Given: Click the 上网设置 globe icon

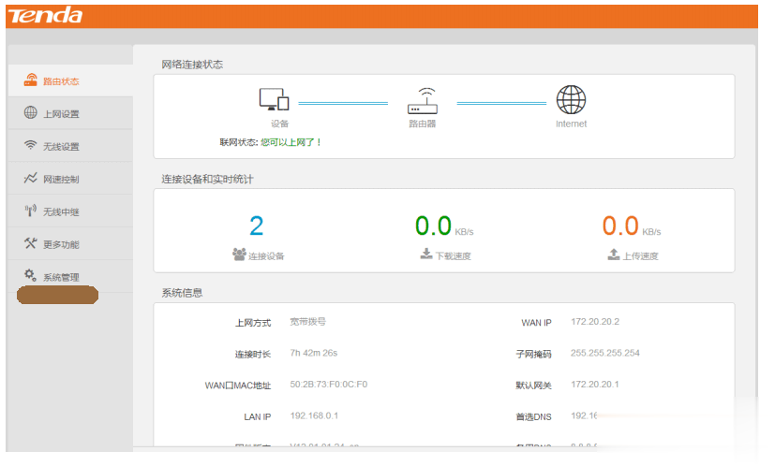Looking at the screenshot, I should (31, 112).
